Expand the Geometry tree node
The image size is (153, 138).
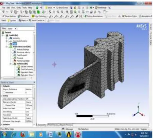[x=7, y=38]
